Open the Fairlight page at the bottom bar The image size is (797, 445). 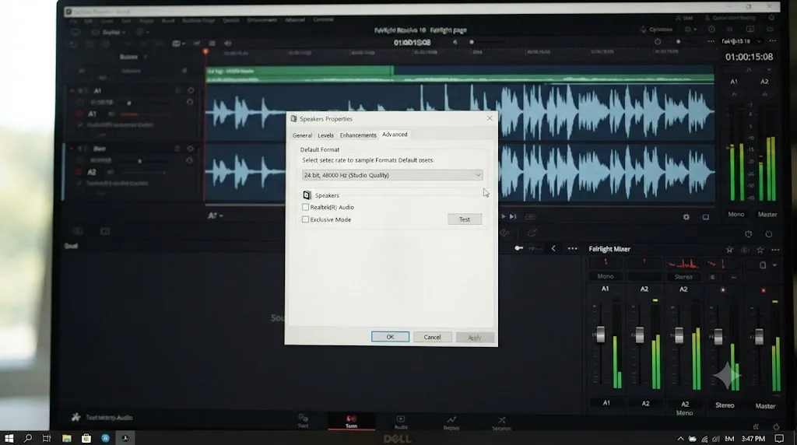coord(351,421)
